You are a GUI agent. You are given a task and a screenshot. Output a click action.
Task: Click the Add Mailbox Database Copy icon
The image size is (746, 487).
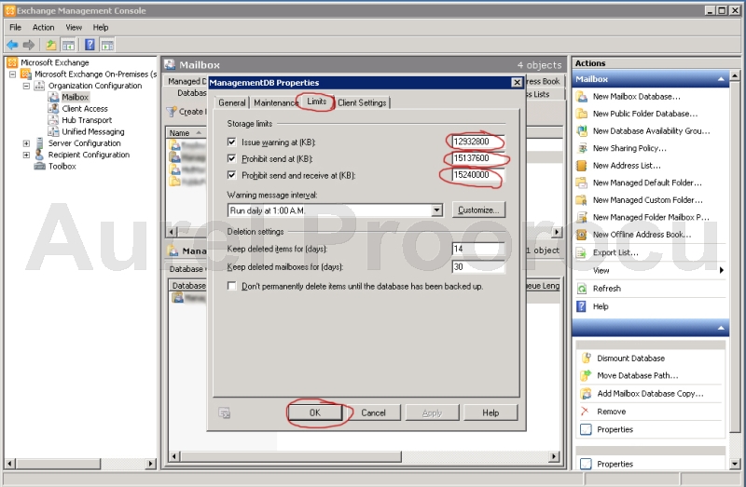(x=587, y=394)
